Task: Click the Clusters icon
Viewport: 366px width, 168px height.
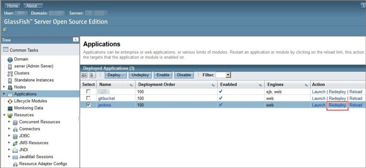Action: coord(10,74)
